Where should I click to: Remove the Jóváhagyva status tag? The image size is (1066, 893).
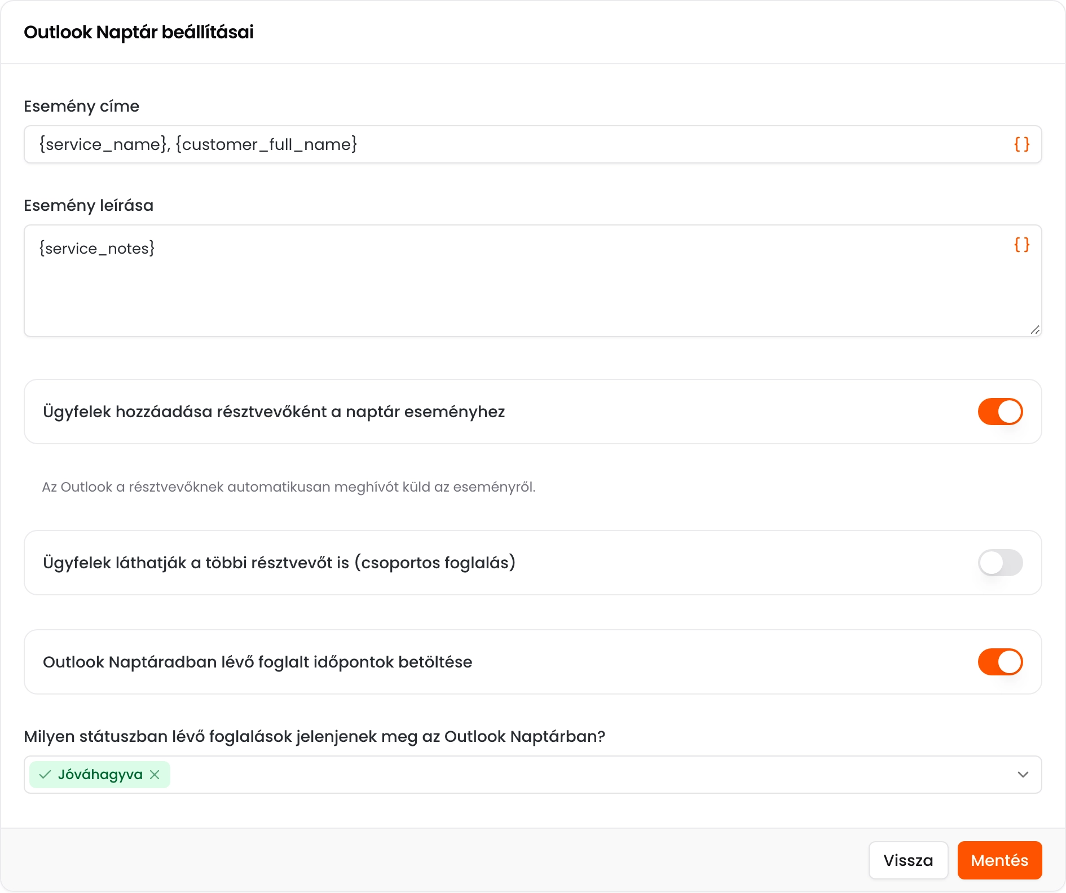[155, 775]
